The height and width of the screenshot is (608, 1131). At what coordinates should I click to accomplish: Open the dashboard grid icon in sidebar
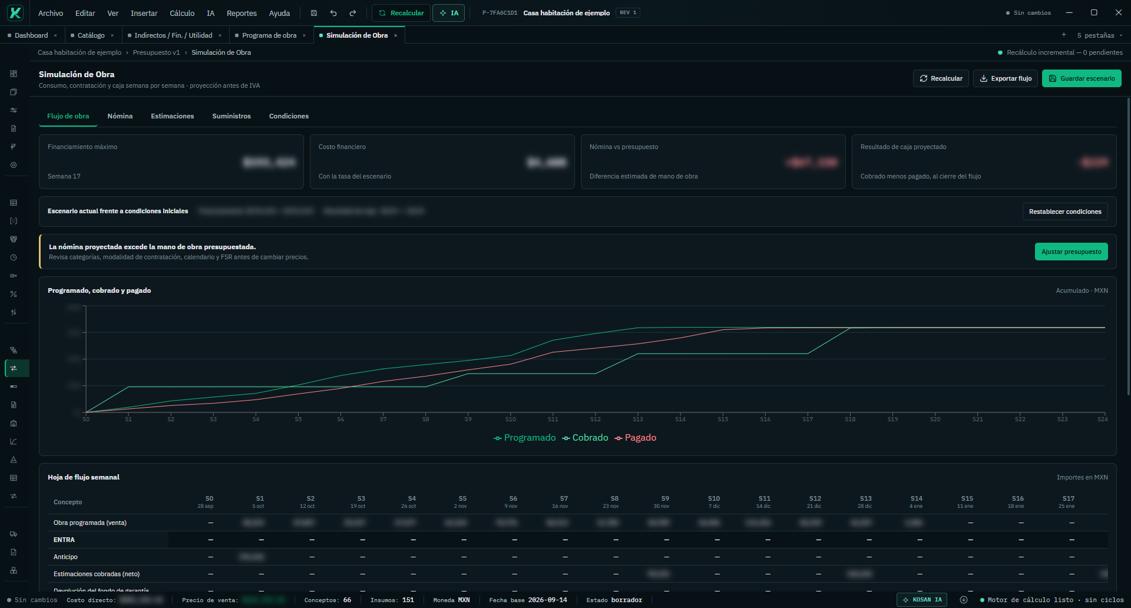pyautogui.click(x=14, y=74)
